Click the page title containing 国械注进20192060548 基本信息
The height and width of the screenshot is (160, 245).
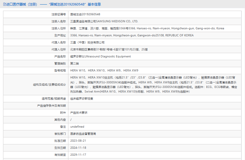pos(52,4)
